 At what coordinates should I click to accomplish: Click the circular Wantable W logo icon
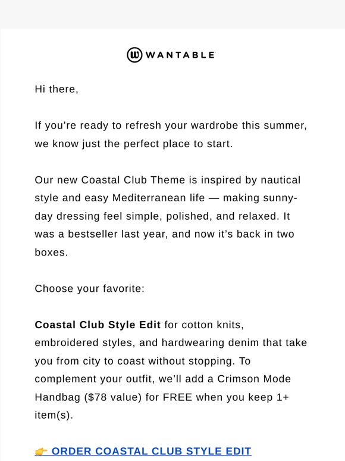click(134, 55)
